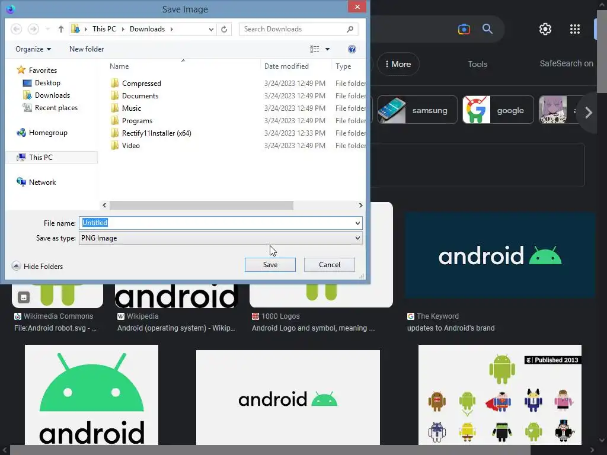
Task: Select the Video folder icon
Action: (114, 146)
